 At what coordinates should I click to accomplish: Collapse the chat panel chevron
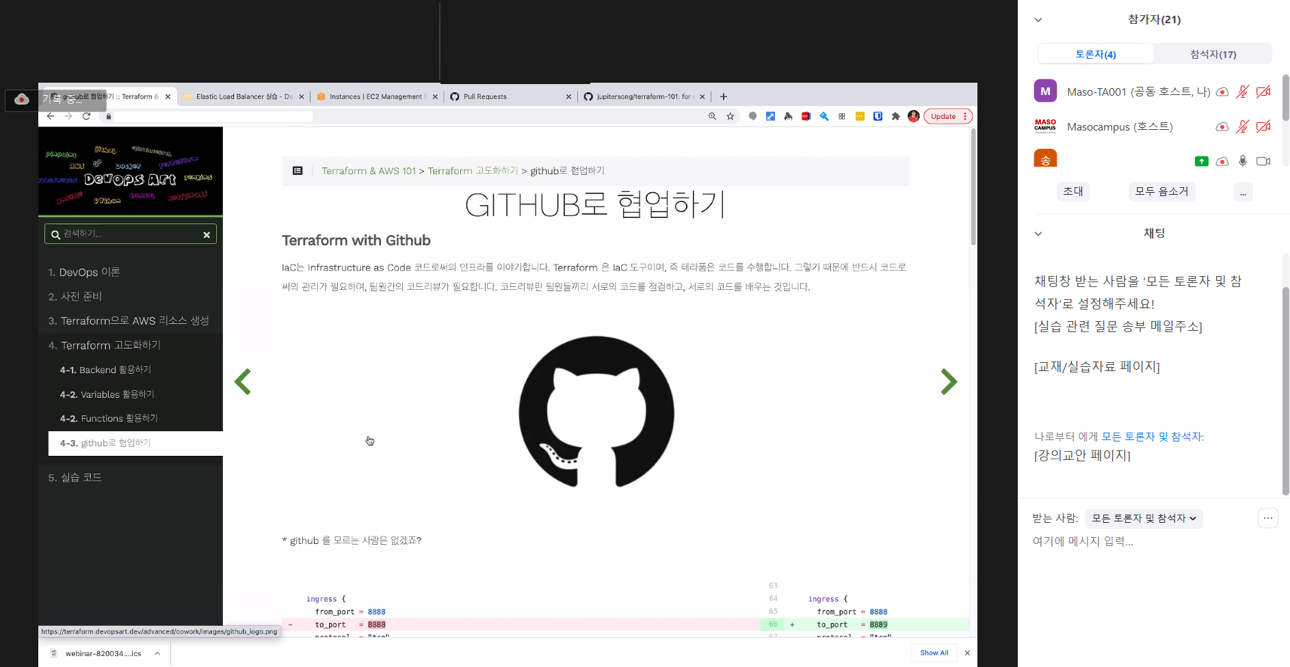pos(1038,234)
